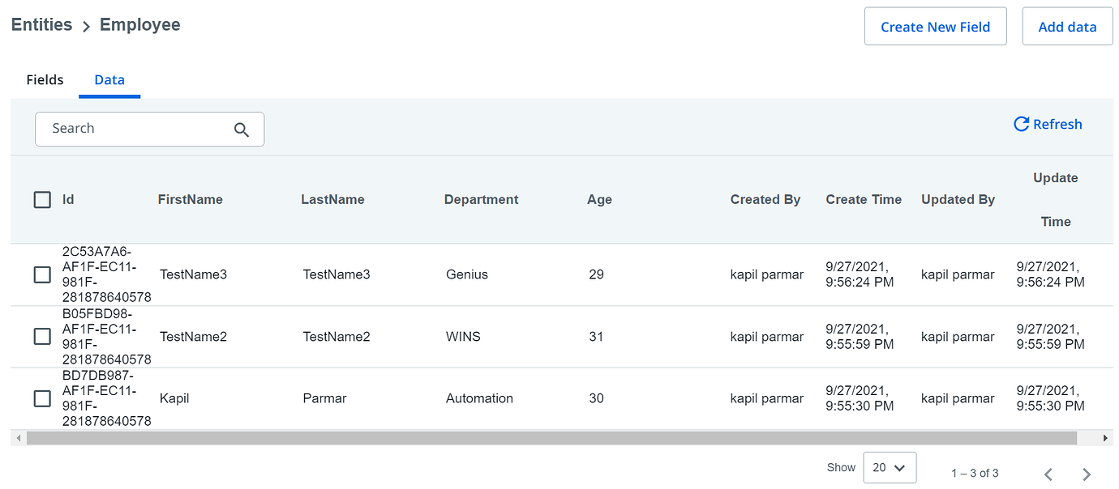1119x489 pixels.
Task: Go to previous page arrow
Action: 1048,474
